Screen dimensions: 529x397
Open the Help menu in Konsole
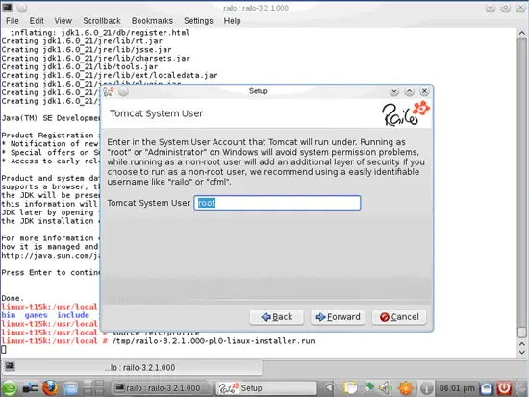(232, 21)
